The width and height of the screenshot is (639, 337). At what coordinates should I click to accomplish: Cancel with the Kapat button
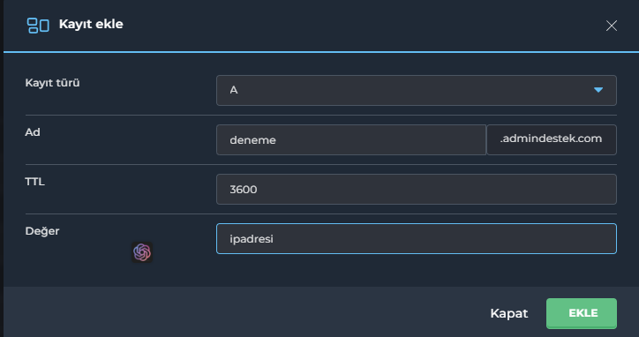click(508, 313)
